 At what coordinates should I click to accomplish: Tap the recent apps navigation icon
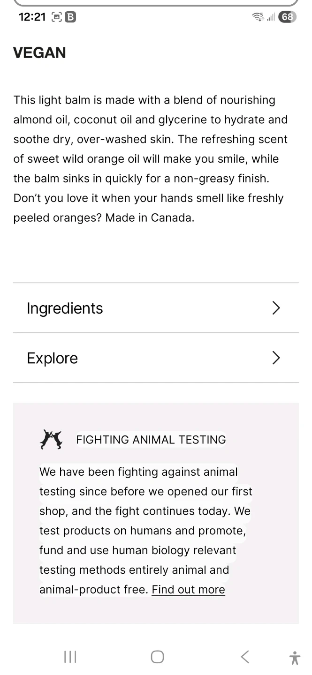click(70, 657)
